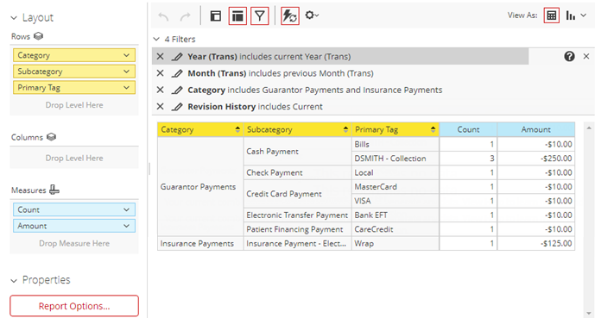Click the Rows cube icon

38,36
